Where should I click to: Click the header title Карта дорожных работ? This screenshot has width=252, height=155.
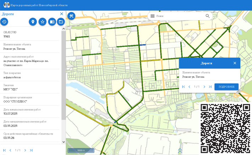coord(39,5)
